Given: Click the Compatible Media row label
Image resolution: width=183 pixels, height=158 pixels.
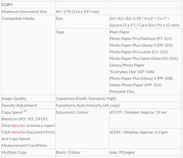Looking at the screenshot, I should click(x=18, y=18).
